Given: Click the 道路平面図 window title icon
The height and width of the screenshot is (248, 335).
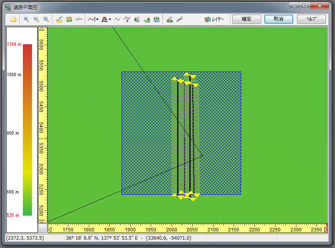Looking at the screenshot, I should click(x=8, y=7).
